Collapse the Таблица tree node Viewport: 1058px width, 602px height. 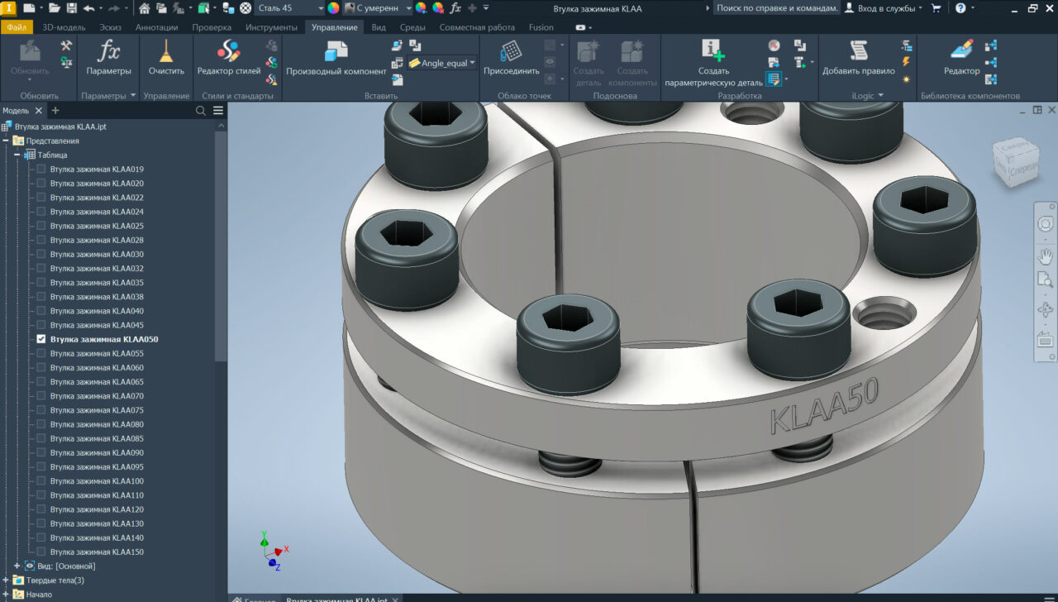pyautogui.click(x=17, y=155)
